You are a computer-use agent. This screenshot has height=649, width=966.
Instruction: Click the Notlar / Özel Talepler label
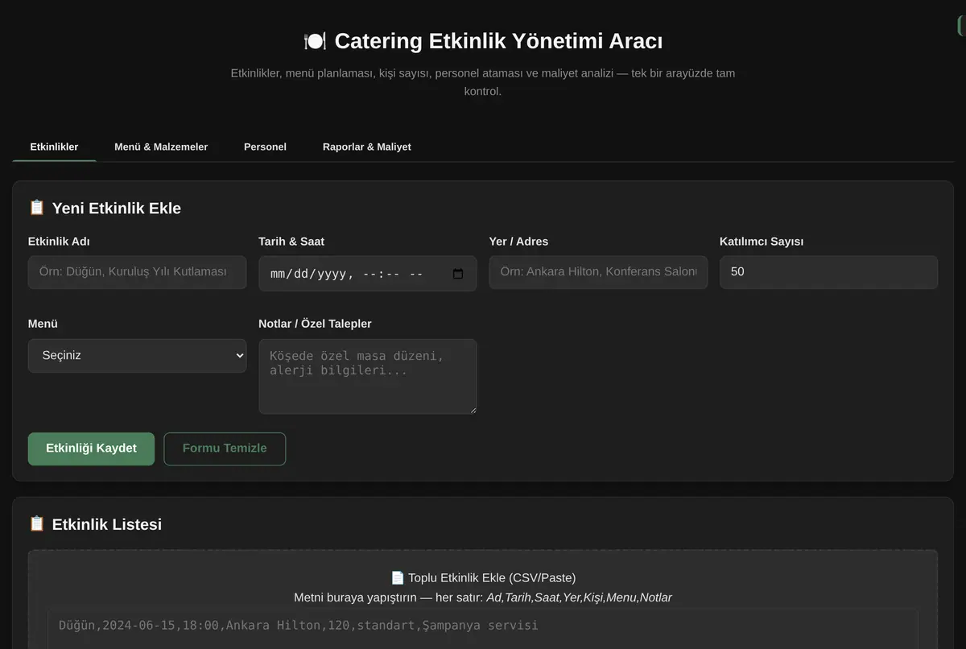point(315,324)
